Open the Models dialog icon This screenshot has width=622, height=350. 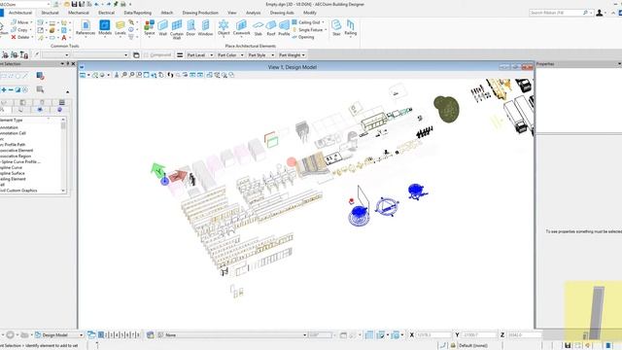click(105, 28)
